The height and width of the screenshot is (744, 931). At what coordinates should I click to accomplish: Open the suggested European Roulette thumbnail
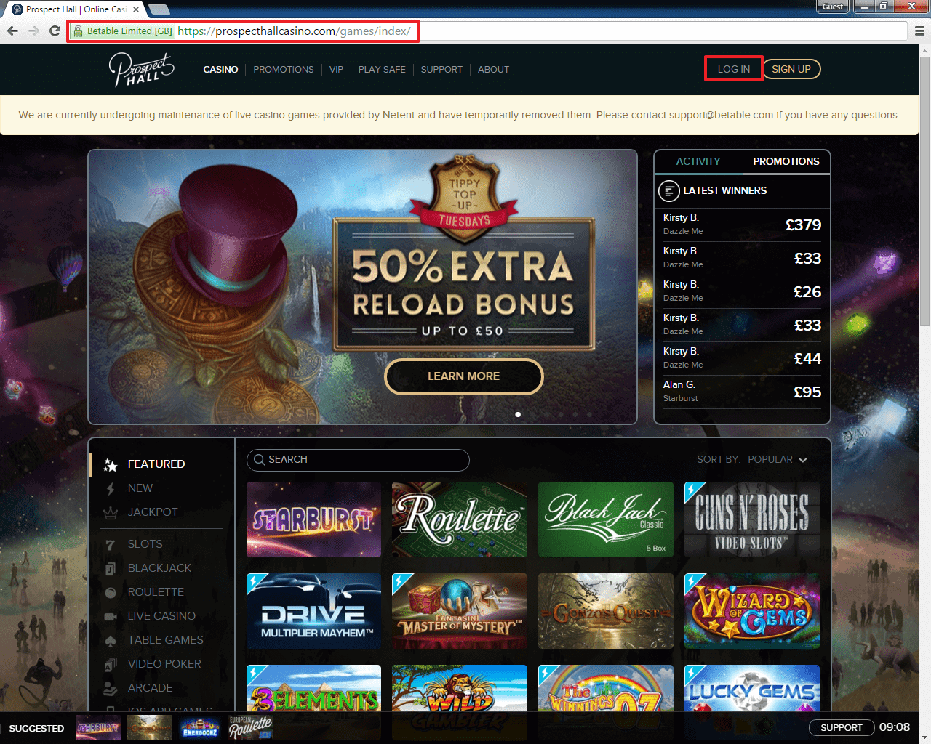[251, 728]
